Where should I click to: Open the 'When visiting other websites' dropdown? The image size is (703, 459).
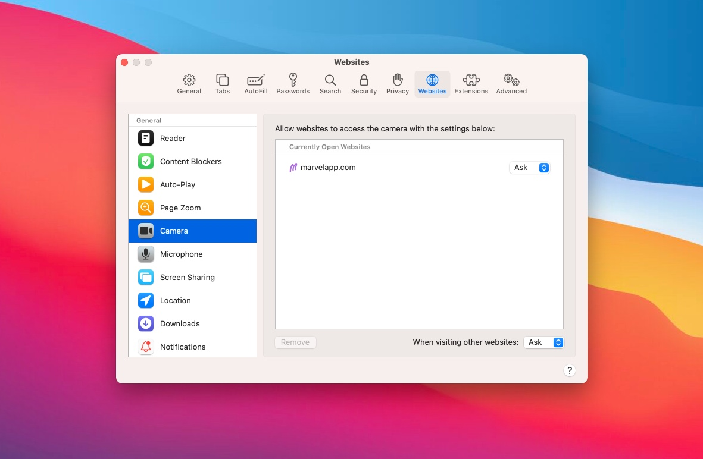[x=543, y=342]
